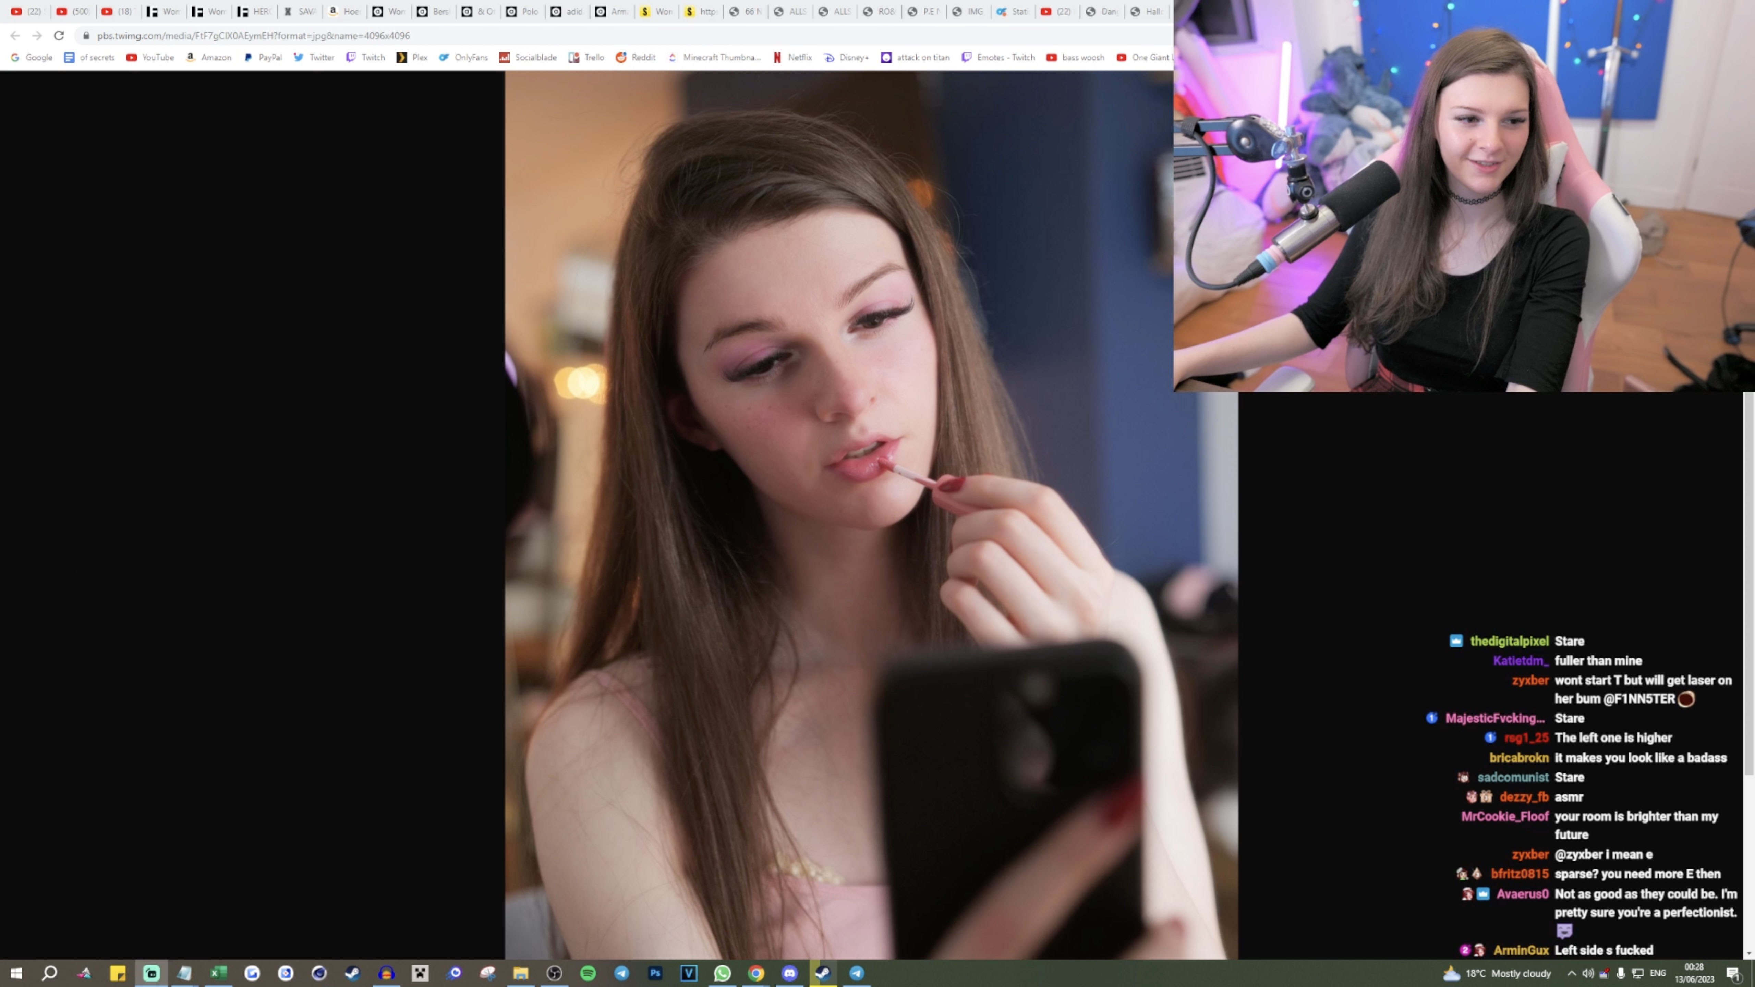Open the Netflix bookmark
Viewport: 1755px width, 987px height.
[792, 57]
